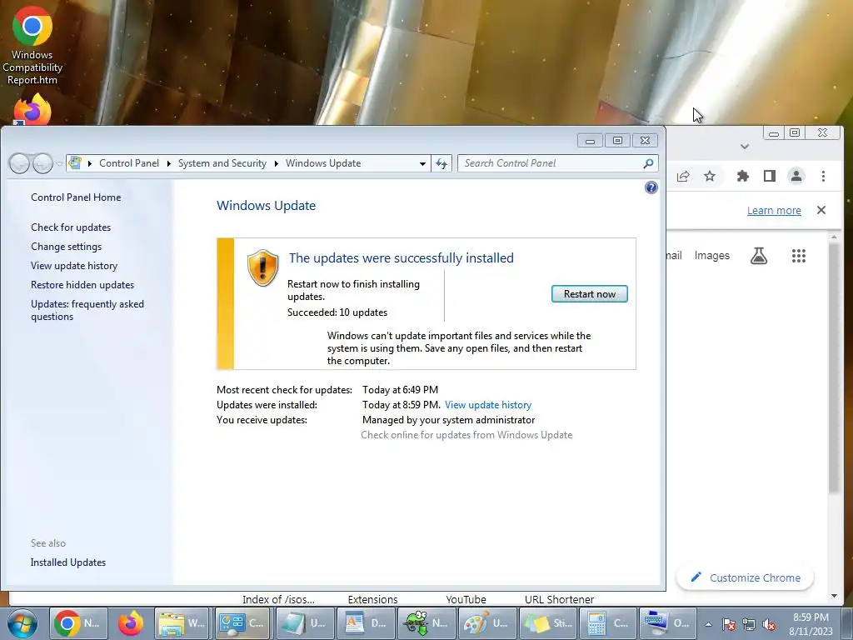
Task: Click the Restart now button
Action: pyautogui.click(x=589, y=294)
